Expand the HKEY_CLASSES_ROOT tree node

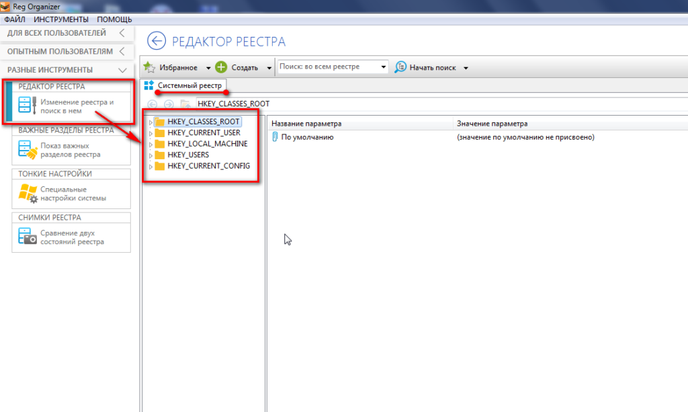coord(150,122)
